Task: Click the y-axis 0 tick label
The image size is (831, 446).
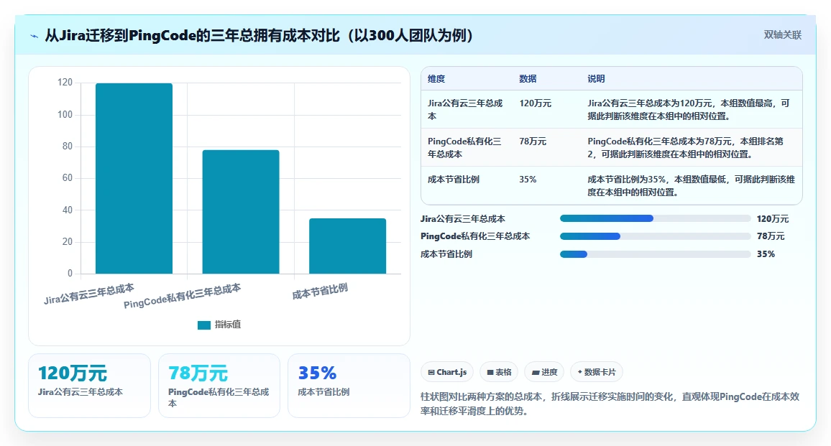Action: pos(70,274)
